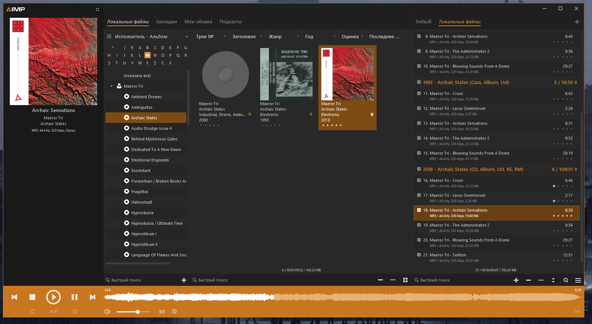Screen dimensions: 592x324
Task: Open playlist search magnifier icon
Action: [566, 280]
